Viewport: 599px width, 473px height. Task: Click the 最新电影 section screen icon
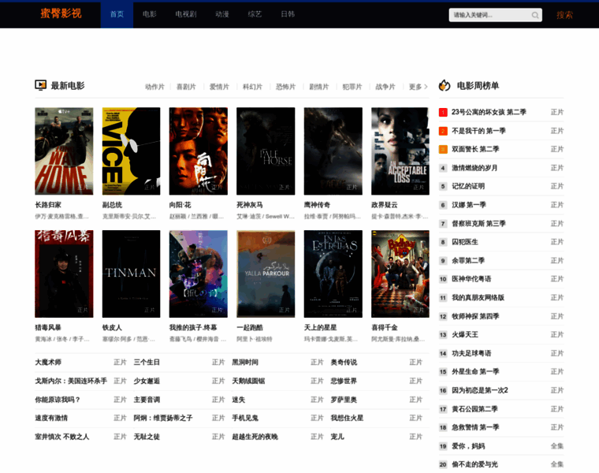coord(40,85)
